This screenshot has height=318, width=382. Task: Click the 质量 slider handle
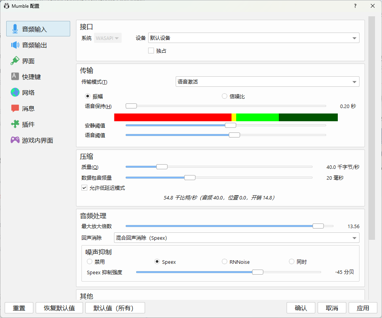pyautogui.click(x=162, y=167)
